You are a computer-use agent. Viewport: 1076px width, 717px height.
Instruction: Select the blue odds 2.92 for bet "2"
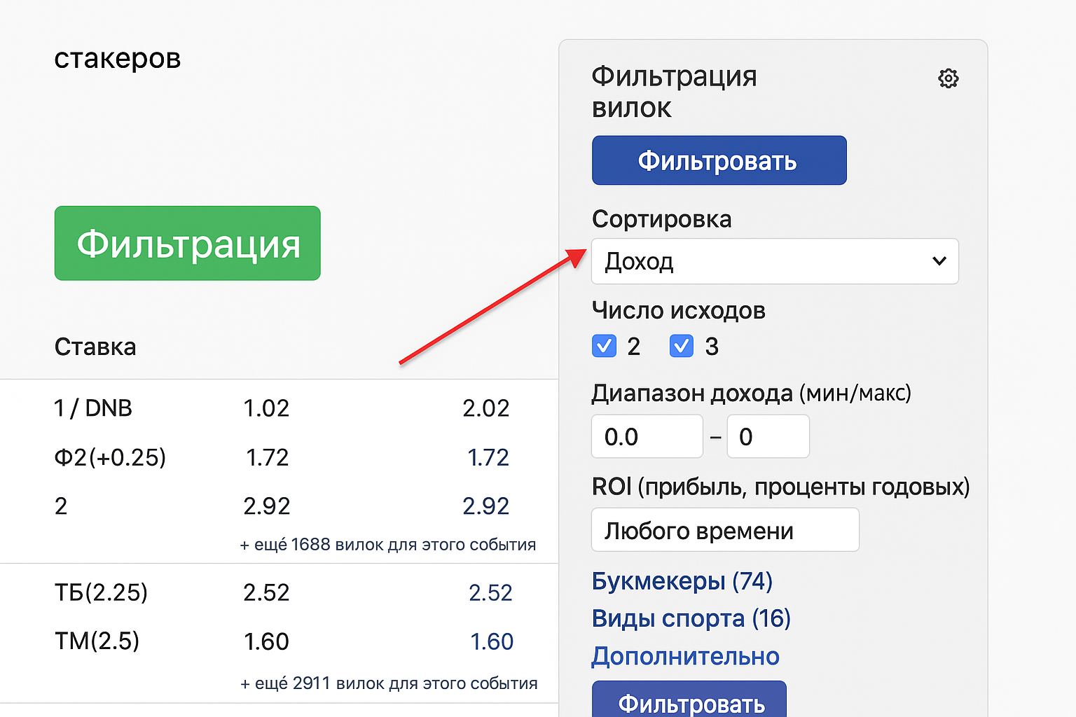click(486, 505)
